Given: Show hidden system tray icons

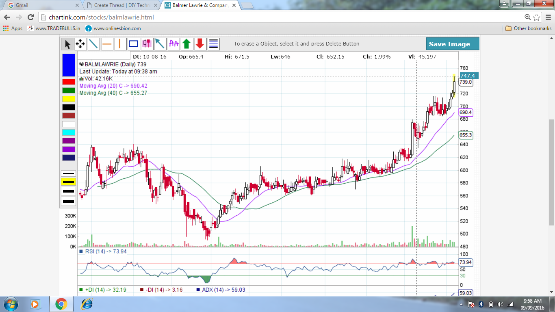Looking at the screenshot, I should click(462, 304).
